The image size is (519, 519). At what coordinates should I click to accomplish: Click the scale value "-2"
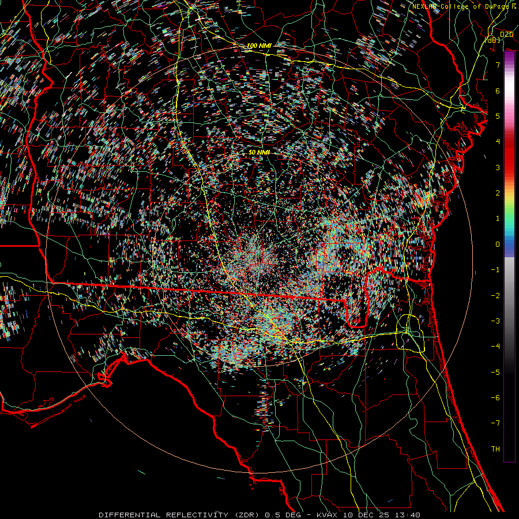(x=495, y=296)
